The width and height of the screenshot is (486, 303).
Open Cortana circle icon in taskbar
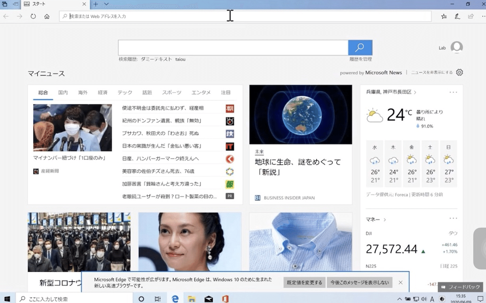pos(141,299)
